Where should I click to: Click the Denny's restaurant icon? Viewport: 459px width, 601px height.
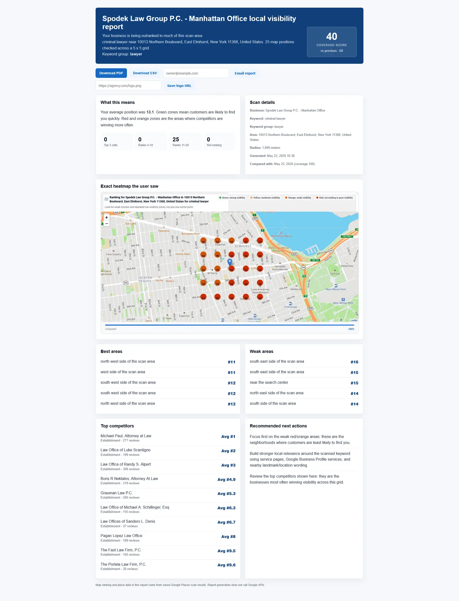tap(170, 278)
